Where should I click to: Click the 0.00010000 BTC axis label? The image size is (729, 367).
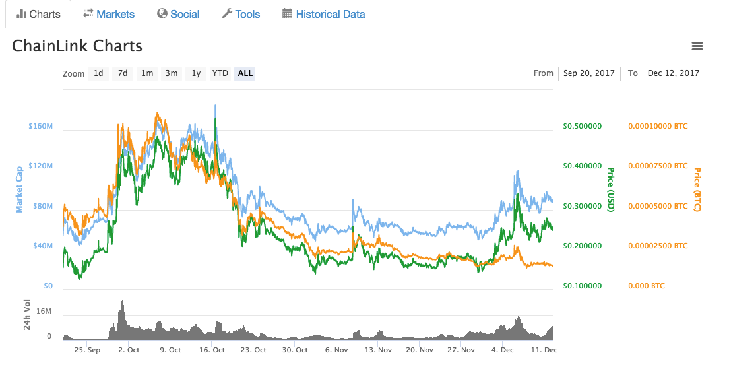658,127
